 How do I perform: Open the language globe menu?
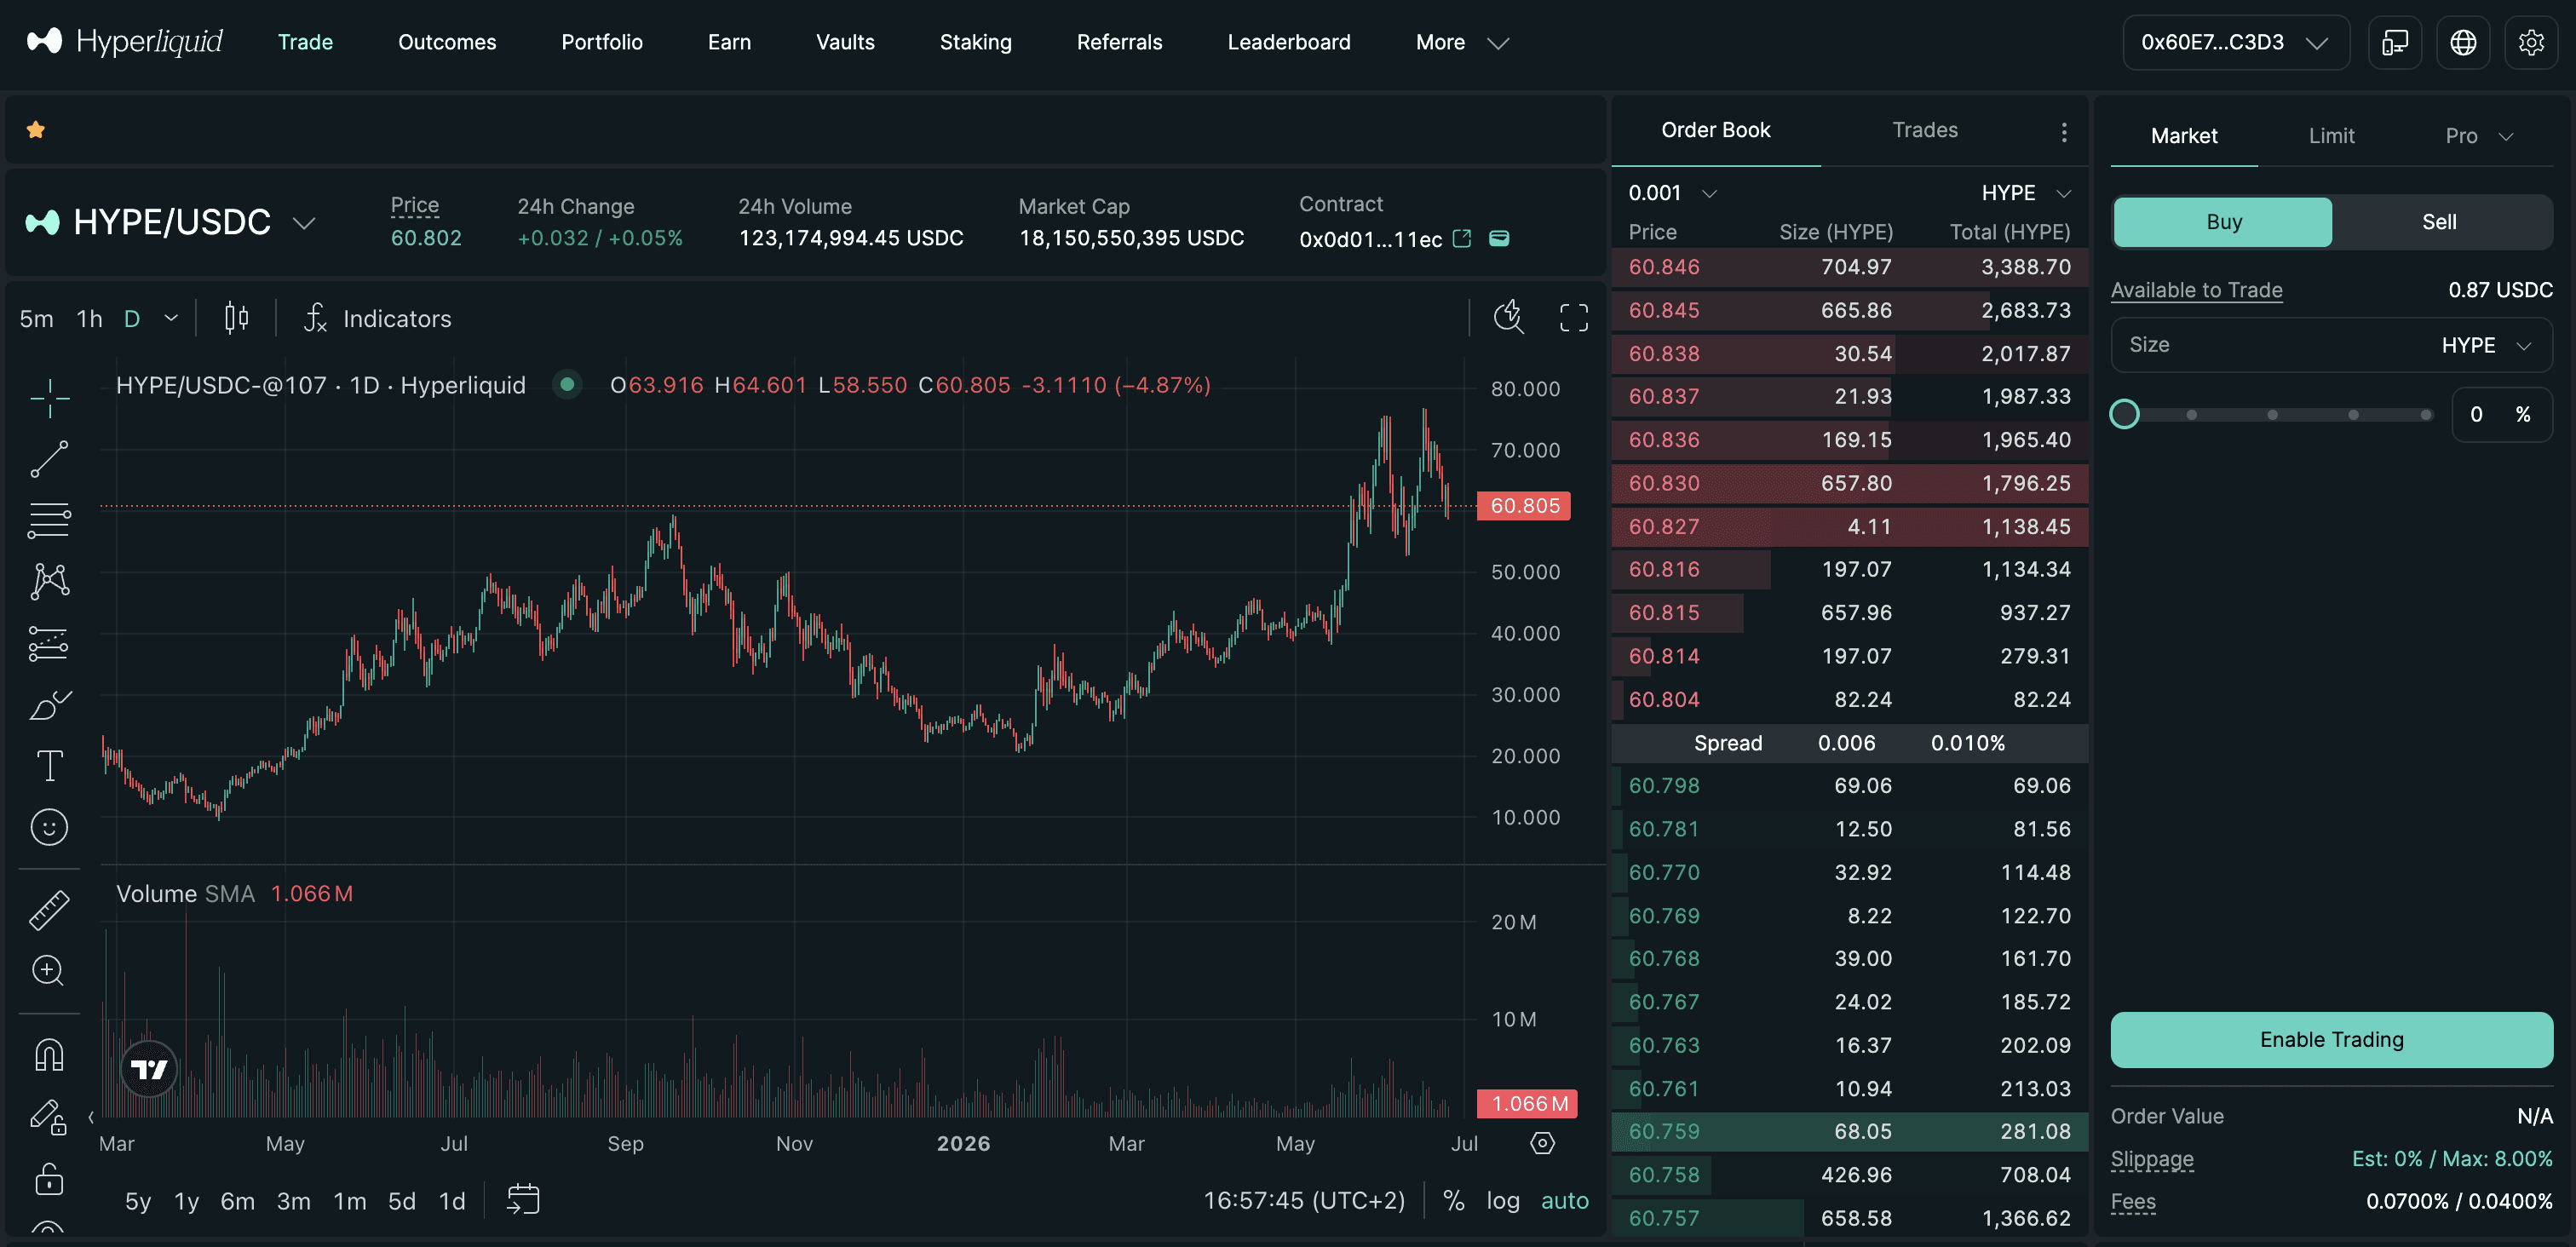[x=2463, y=42]
